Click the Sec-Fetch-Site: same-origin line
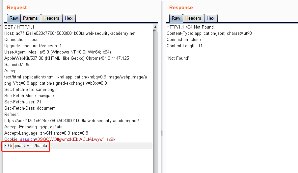Screen dimensions: 298x173 click(x=31, y=89)
